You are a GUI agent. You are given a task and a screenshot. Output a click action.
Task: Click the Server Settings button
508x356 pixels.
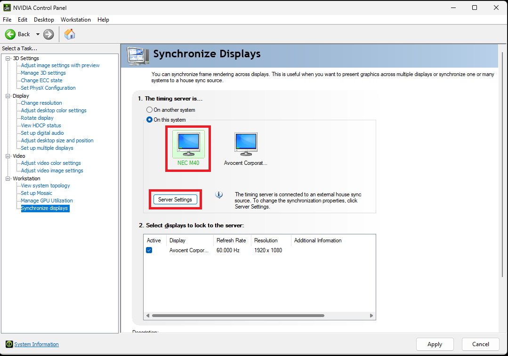tap(175, 199)
